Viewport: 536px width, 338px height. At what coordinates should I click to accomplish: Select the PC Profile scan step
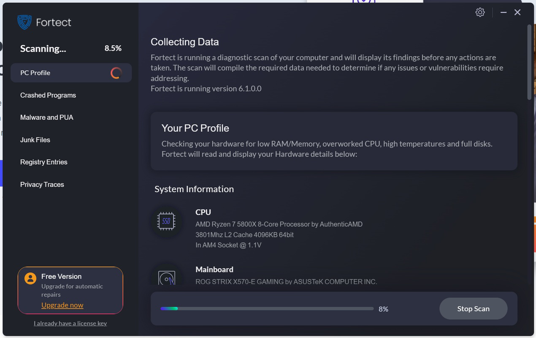(x=71, y=73)
